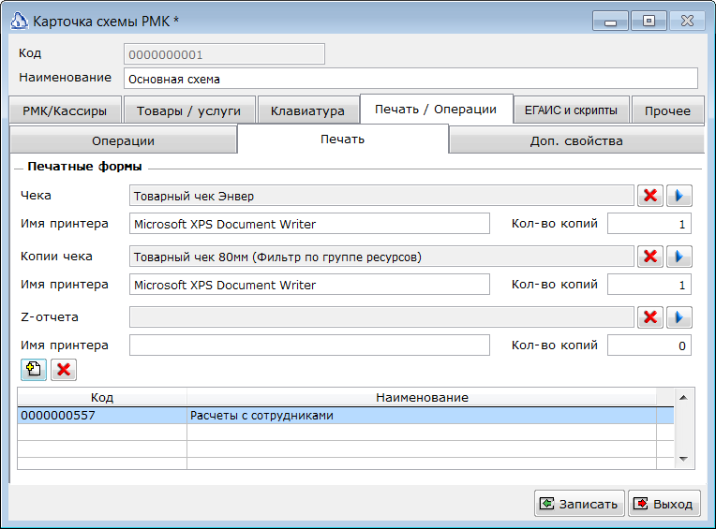716x529 pixels.
Task: Open the Операции sub-tab
Action: (124, 140)
